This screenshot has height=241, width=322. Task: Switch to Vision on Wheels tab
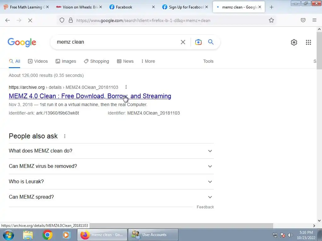click(79, 7)
